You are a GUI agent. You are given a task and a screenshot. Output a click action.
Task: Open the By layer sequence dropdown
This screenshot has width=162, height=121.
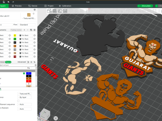pyautogui.click(x=24, y=97)
